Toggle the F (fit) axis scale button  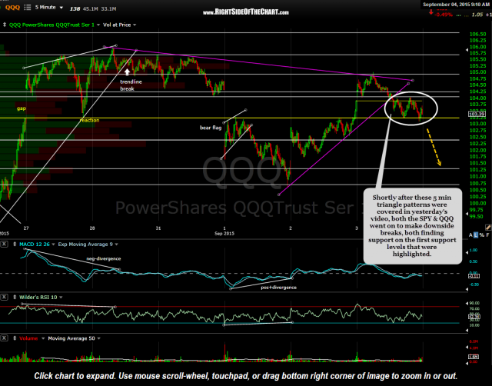pyautogui.click(x=487, y=235)
